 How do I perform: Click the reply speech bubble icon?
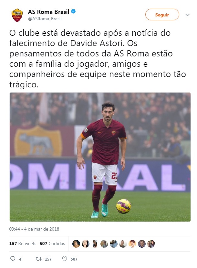(x=13, y=259)
